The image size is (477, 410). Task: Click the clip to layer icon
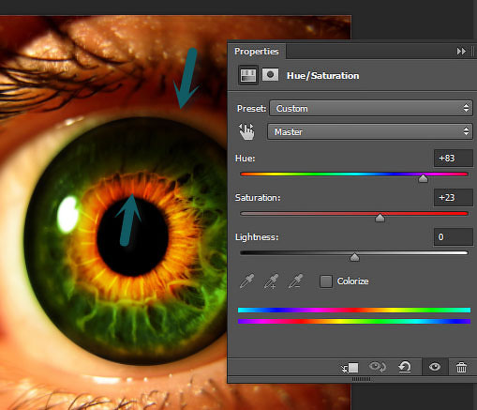pyautogui.click(x=350, y=368)
